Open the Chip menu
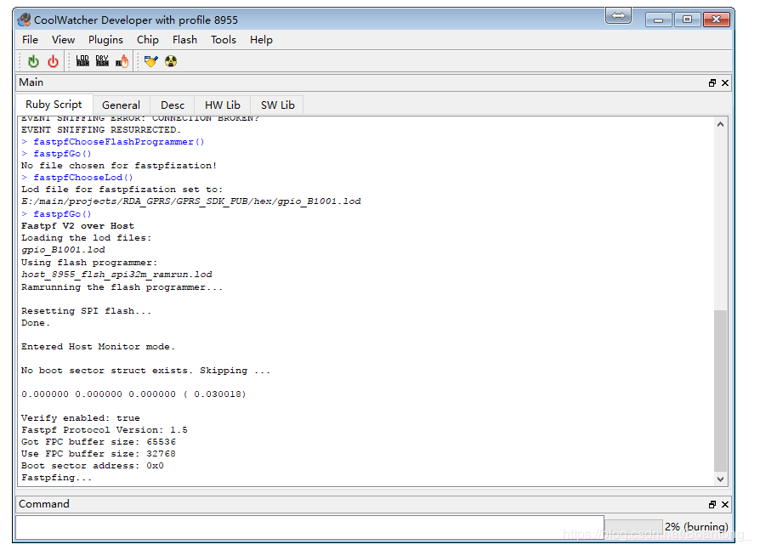 (147, 40)
